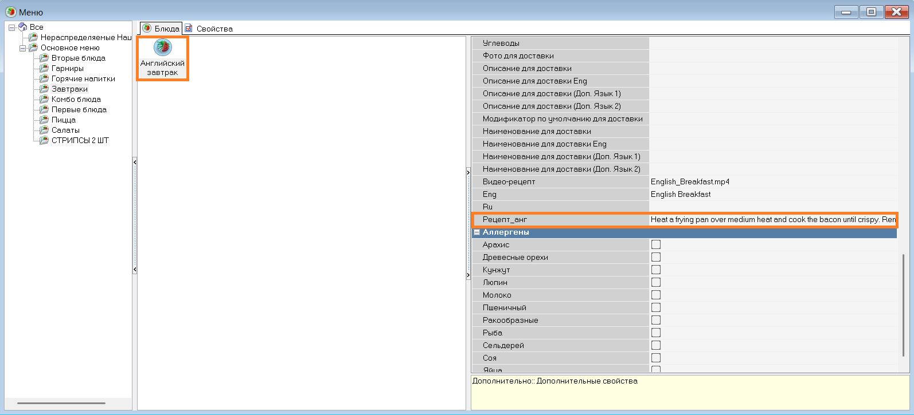
Task: Collapse the Основное меню tree node
Action: pyautogui.click(x=22, y=48)
